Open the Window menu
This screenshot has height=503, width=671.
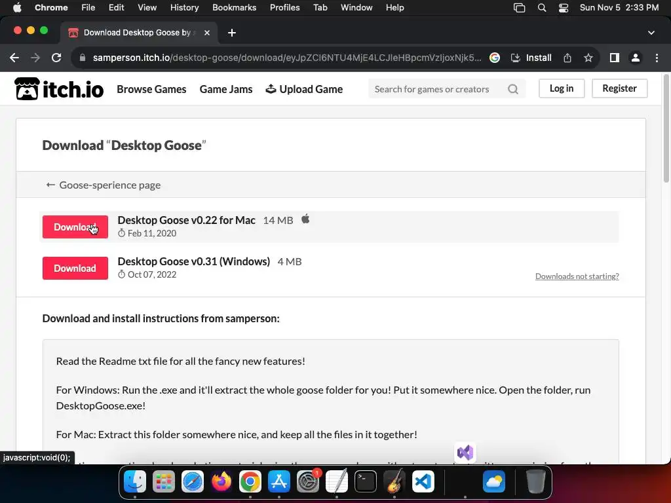click(x=356, y=8)
